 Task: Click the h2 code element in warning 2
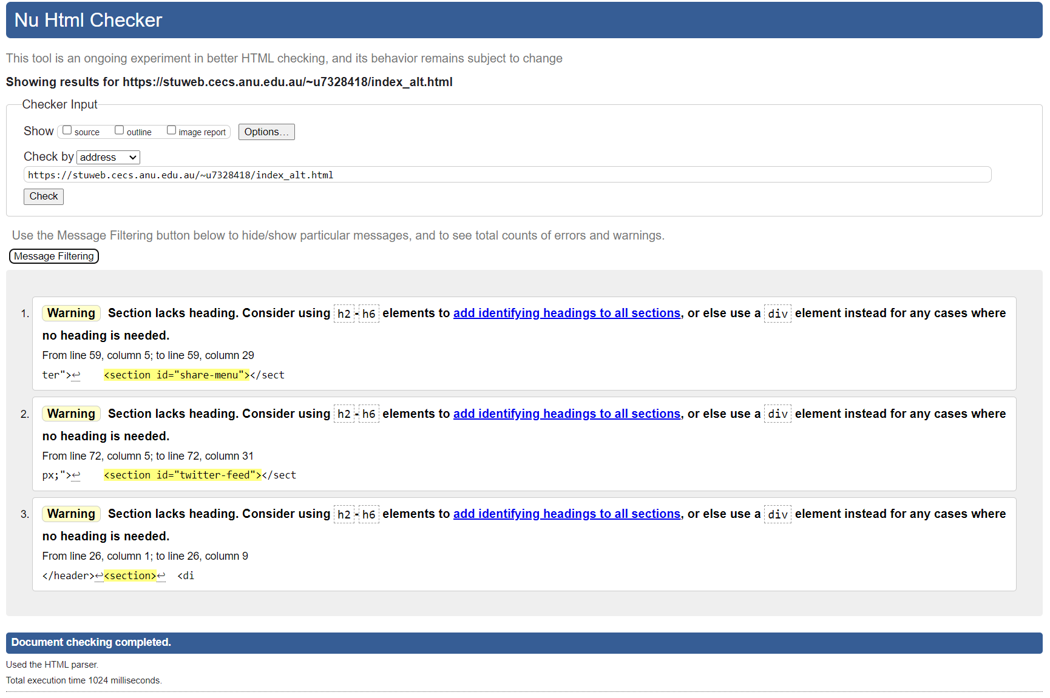tap(344, 414)
